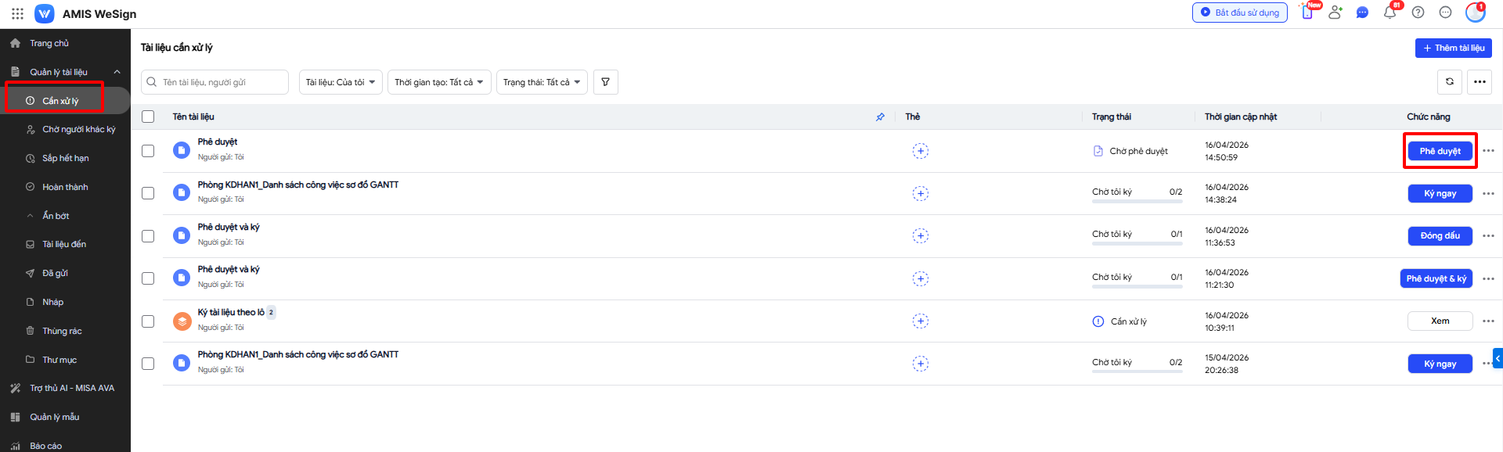The image size is (1503, 452).
Task: Open the chat messages icon
Action: [x=1362, y=13]
